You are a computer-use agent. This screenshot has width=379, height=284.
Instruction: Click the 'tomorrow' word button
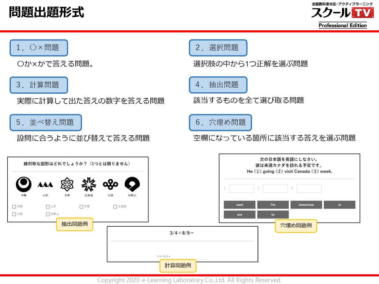pos(306,205)
